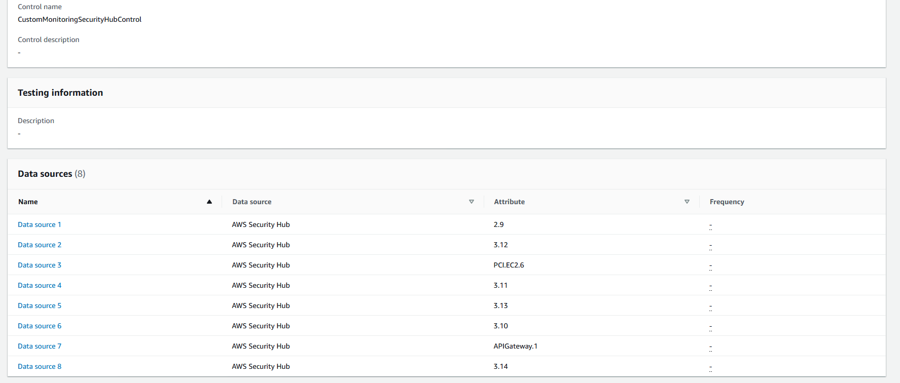The height and width of the screenshot is (383, 900).
Task: Click the Name column header
Action: click(28, 202)
